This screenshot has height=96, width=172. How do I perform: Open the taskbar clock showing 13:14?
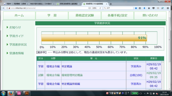tap(164, 94)
